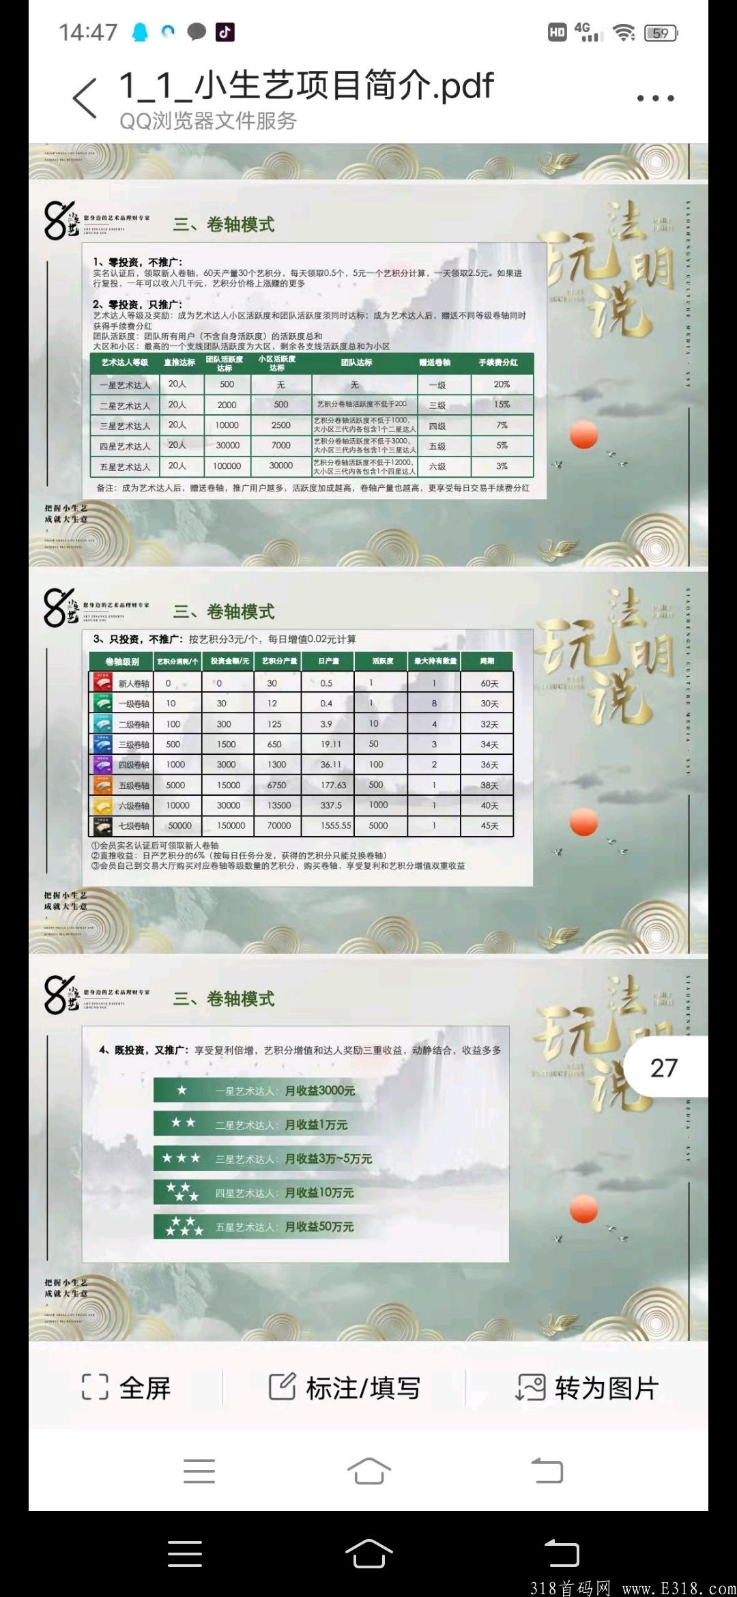Screen dimensions: 737x1597
Task: Tap the 艺术达人等级 table header
Action: point(125,362)
